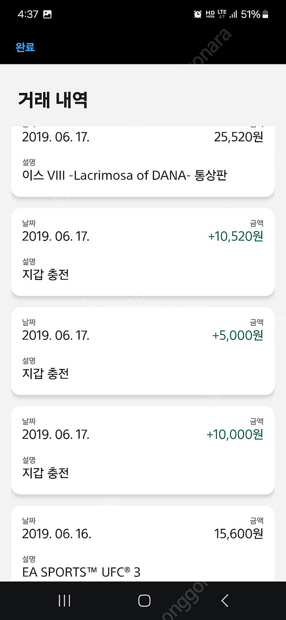Tap the 거래 내역 page heading
This screenshot has width=286, height=620.
[x=53, y=100]
